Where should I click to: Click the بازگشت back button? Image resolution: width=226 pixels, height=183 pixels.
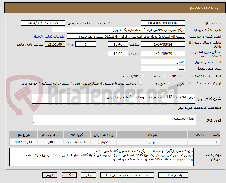click(69, 175)
